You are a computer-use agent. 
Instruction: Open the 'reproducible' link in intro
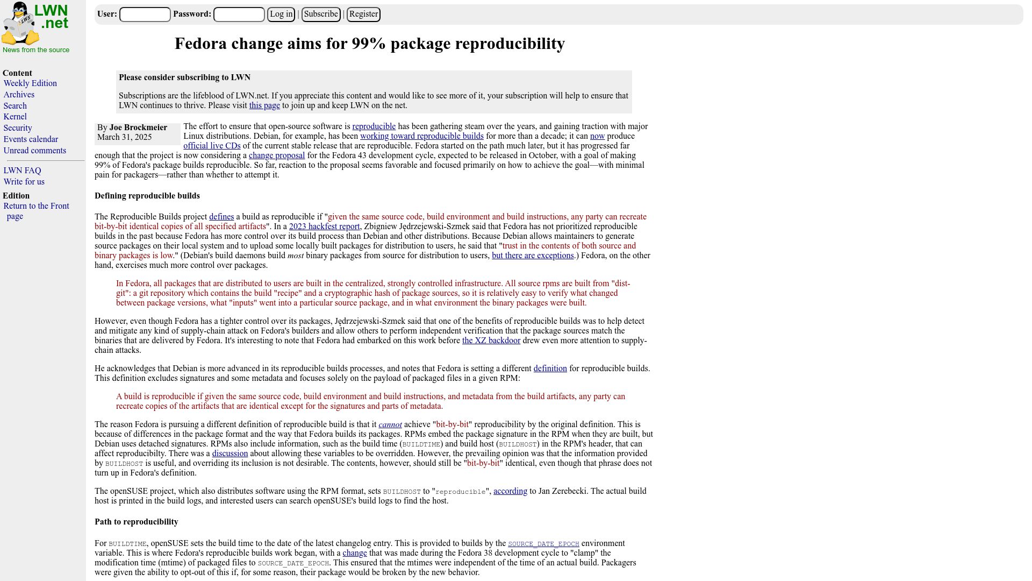pyautogui.click(x=374, y=126)
